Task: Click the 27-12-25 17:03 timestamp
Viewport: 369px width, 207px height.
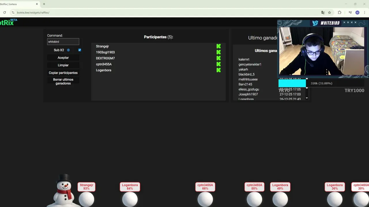Action: pos(290,94)
